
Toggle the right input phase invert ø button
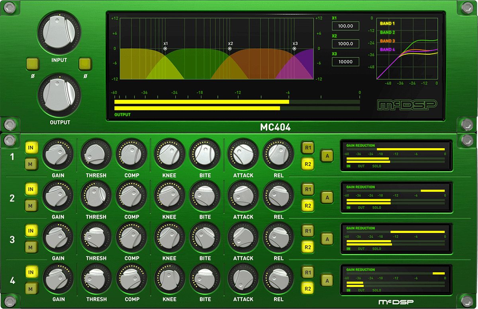85,64
